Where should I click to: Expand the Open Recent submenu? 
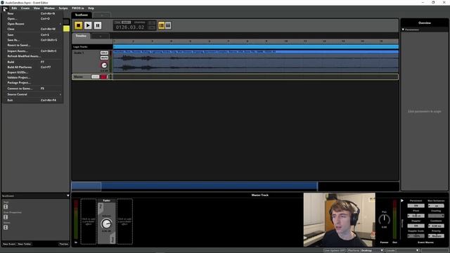click(32, 24)
